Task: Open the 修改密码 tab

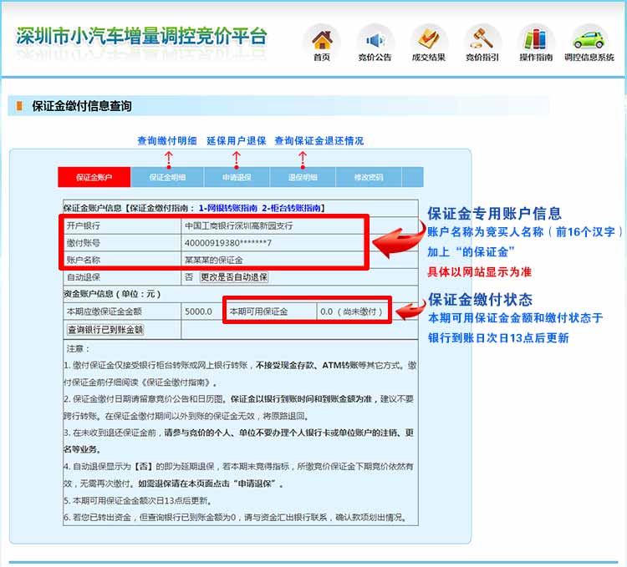Action: (x=369, y=177)
